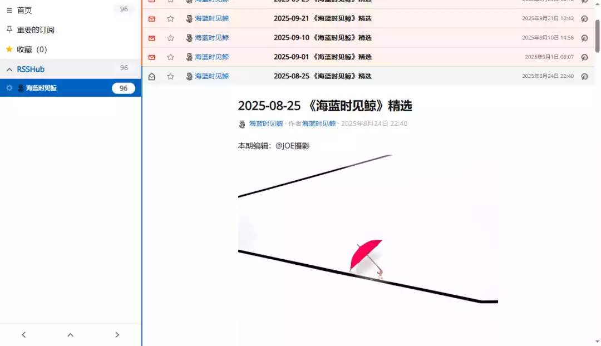Go to next article with the right arrow
Viewport: 601px width, 346px height.
[117, 334]
